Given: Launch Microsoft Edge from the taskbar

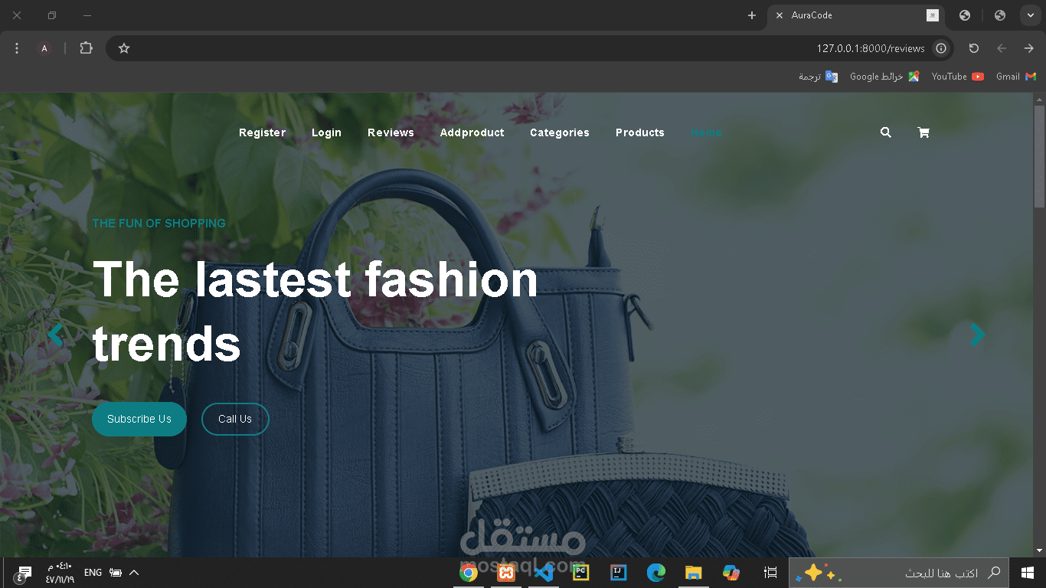Looking at the screenshot, I should pos(656,573).
